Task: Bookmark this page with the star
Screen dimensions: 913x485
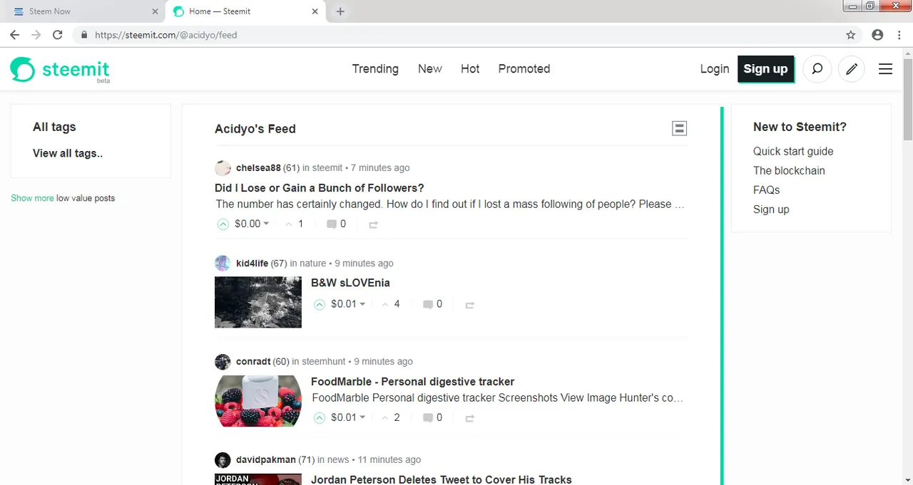Action: 851,34
